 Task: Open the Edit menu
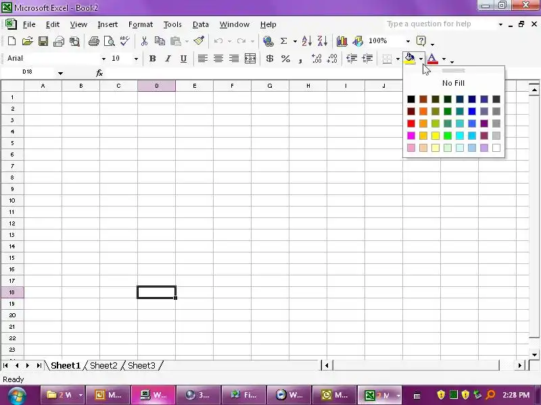[x=53, y=24]
